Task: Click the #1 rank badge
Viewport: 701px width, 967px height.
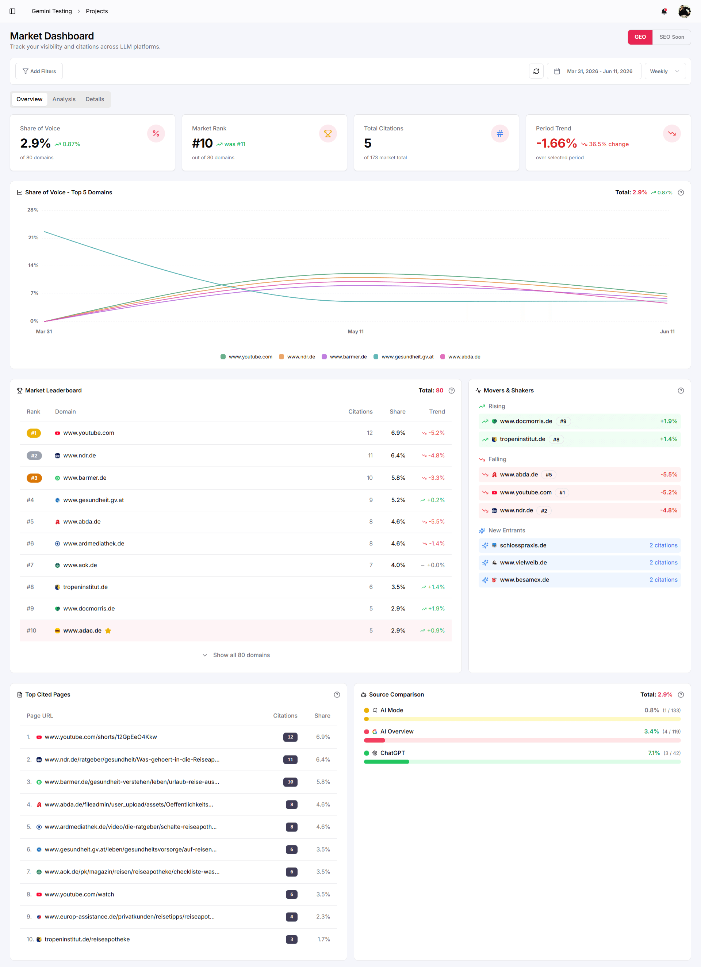Action: coord(34,433)
